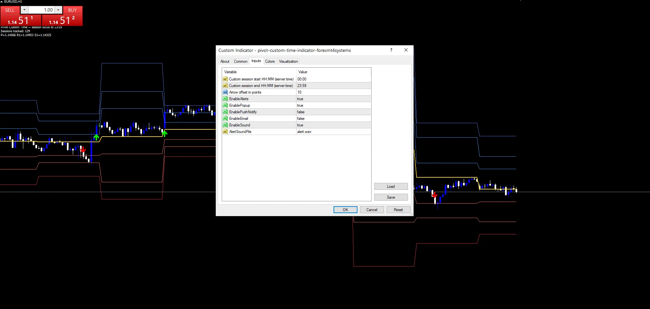Screen dimensions: 650x309
Task: Toggle the EnableEmail value false
Action: (x=334, y=119)
